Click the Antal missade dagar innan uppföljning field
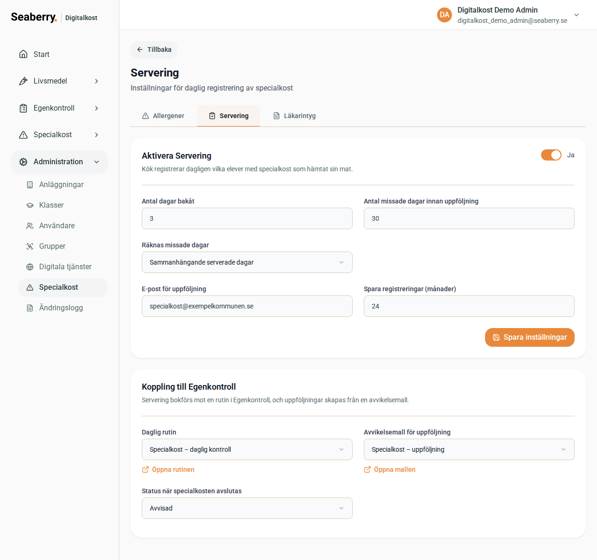 [469, 218]
